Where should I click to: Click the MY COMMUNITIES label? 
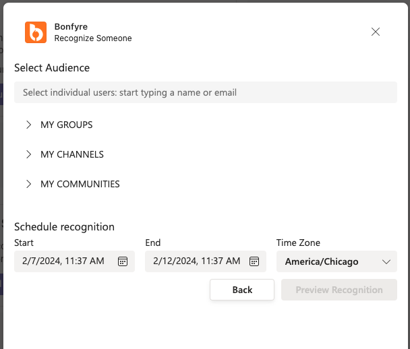(80, 184)
